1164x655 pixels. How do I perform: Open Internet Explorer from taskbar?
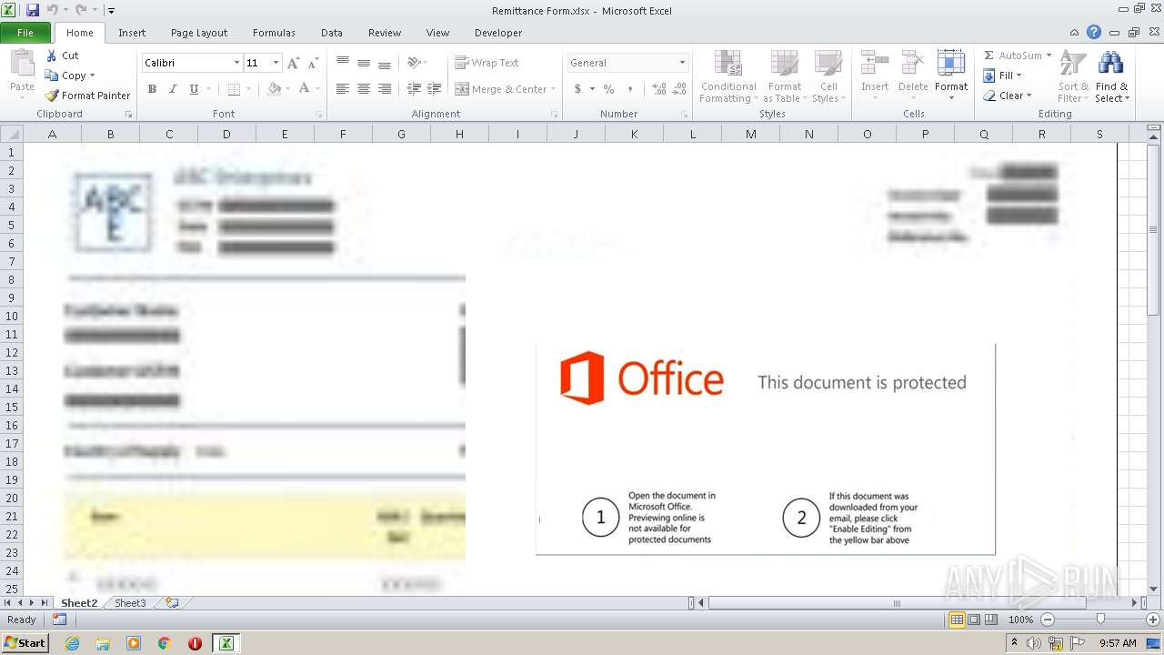click(x=72, y=643)
